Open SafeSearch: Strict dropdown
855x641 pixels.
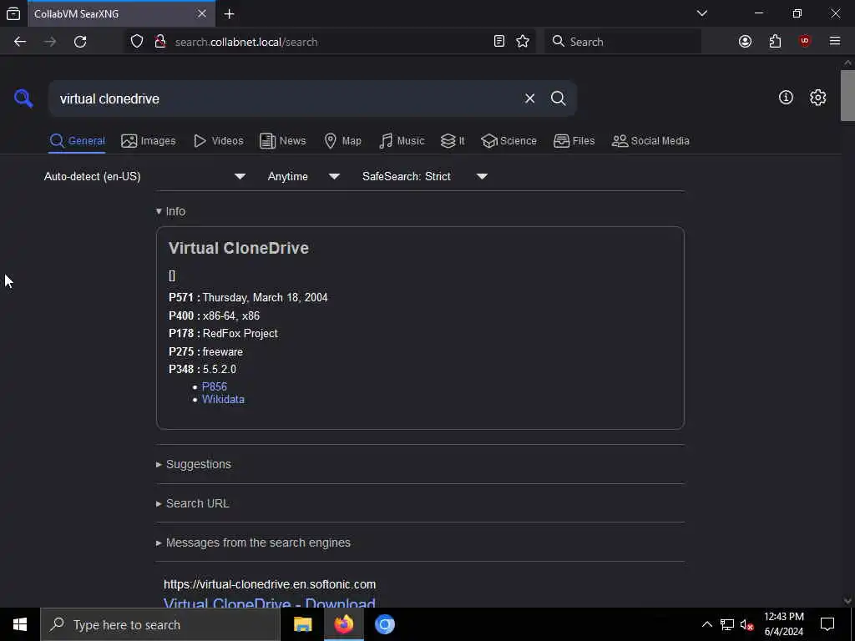(x=424, y=177)
